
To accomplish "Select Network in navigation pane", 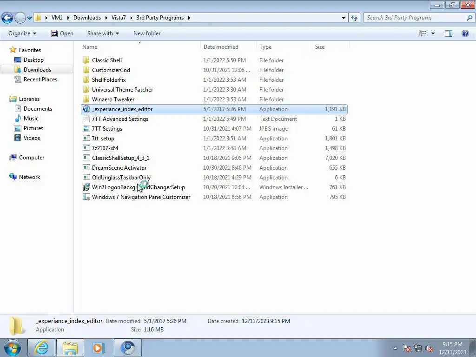I will pos(29,177).
